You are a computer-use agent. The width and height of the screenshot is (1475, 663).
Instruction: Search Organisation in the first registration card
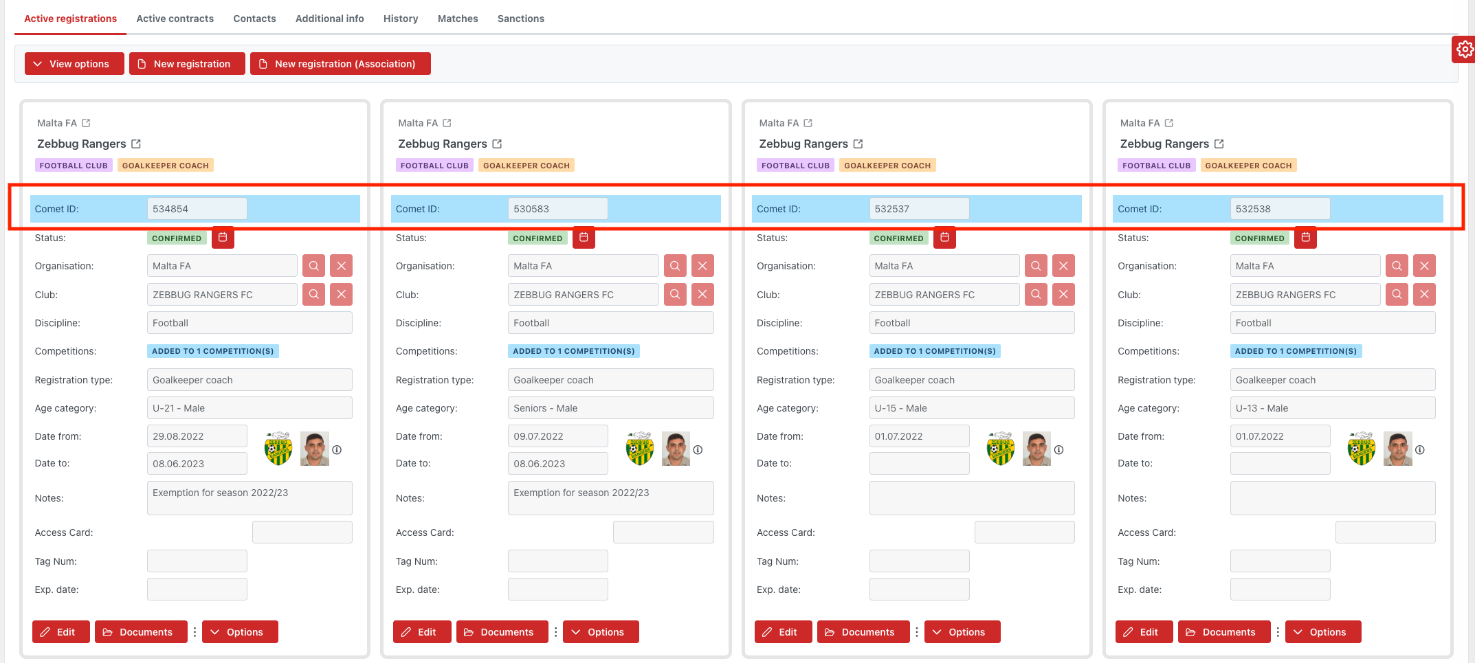(313, 266)
